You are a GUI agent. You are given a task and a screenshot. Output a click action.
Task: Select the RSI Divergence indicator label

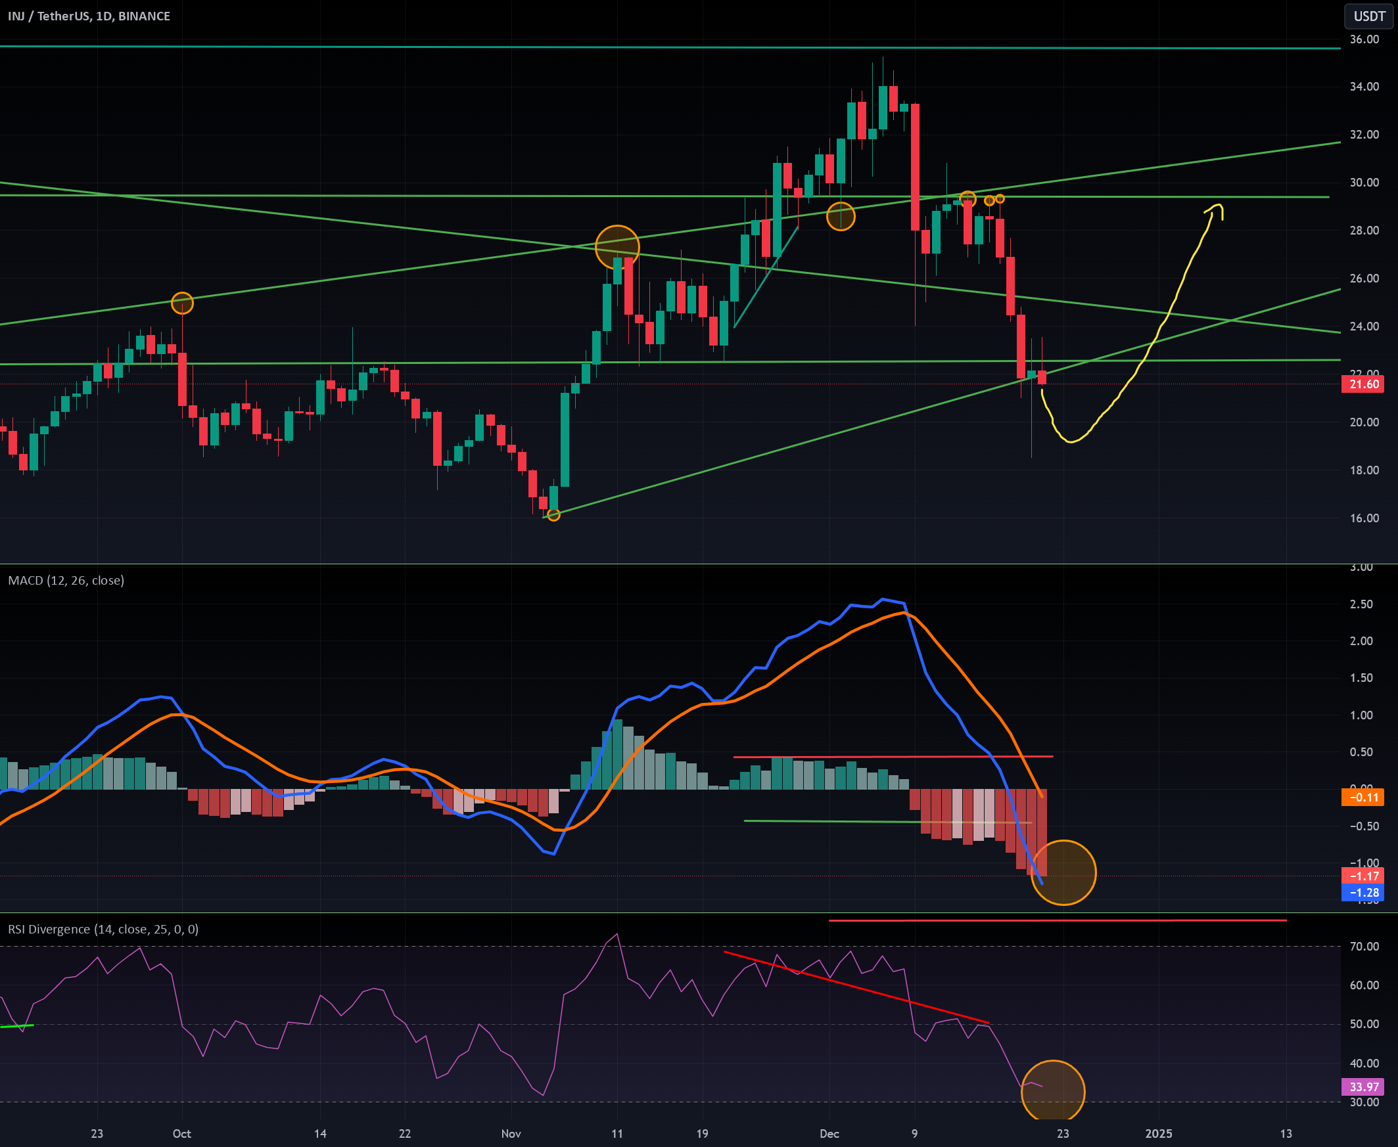pos(103,929)
